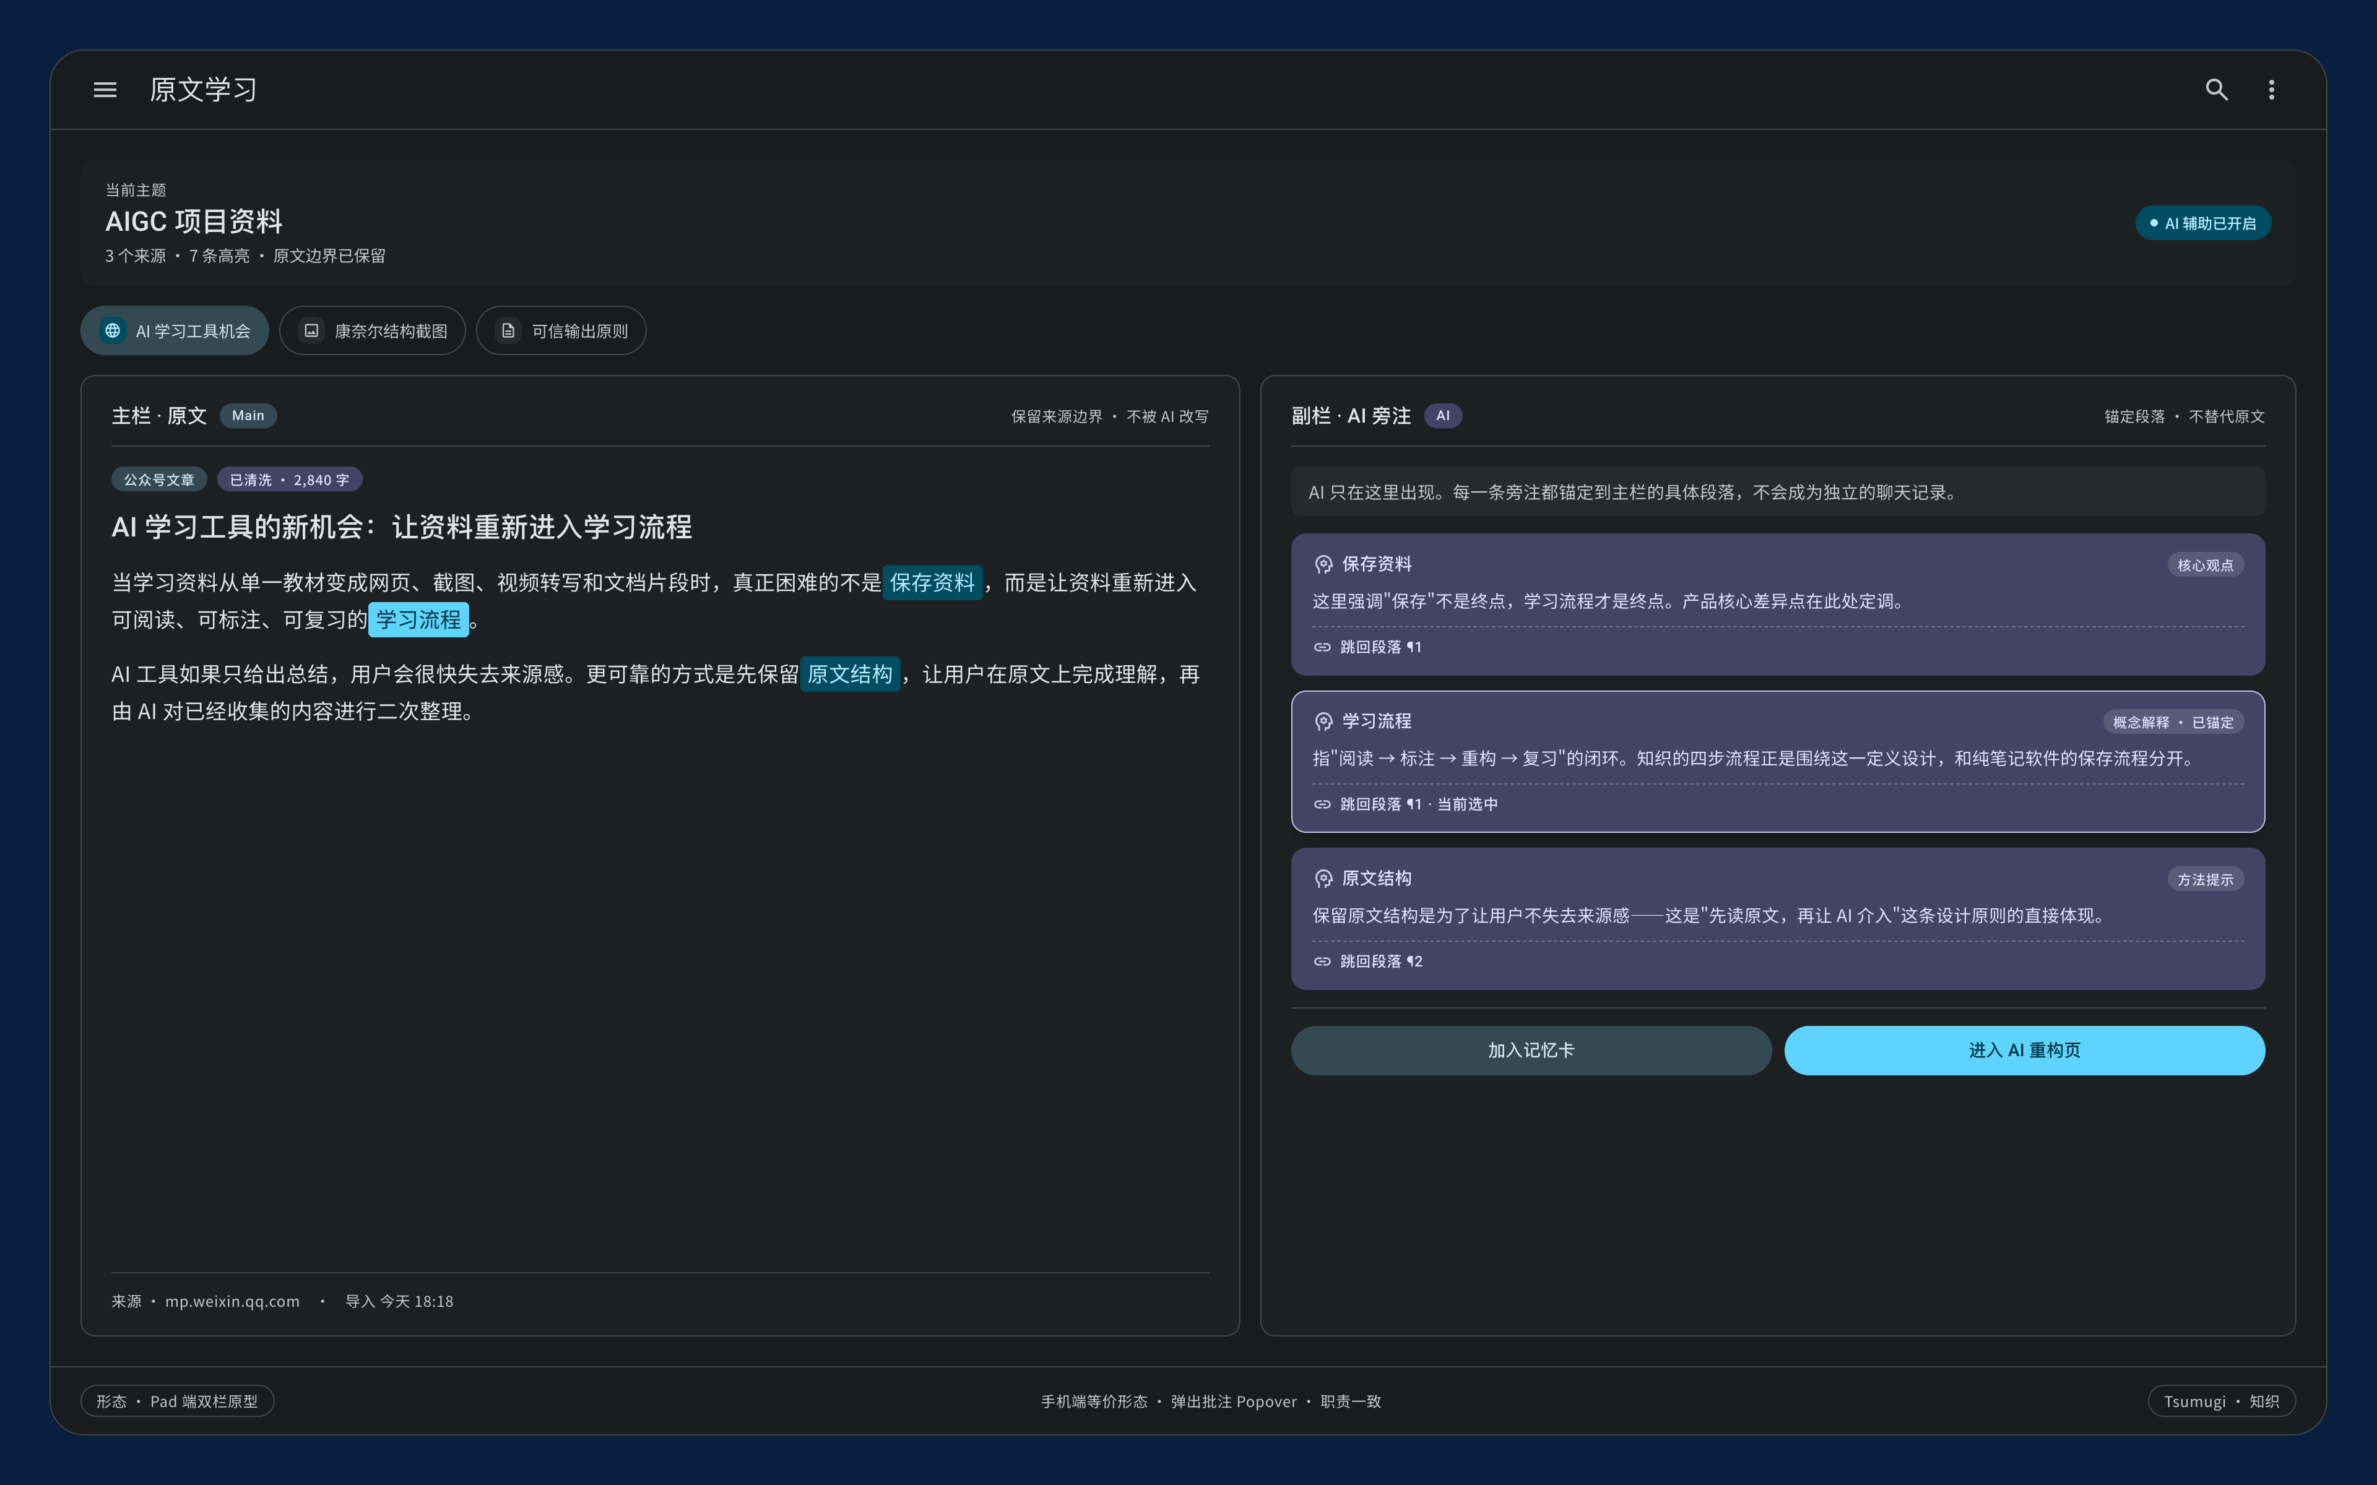Jump back via 跳回段落 ¶2 link

coord(1380,962)
